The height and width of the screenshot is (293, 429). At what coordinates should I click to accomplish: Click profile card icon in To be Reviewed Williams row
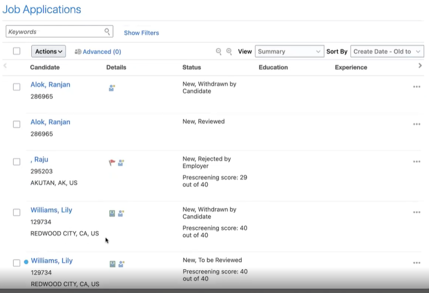tap(112, 264)
